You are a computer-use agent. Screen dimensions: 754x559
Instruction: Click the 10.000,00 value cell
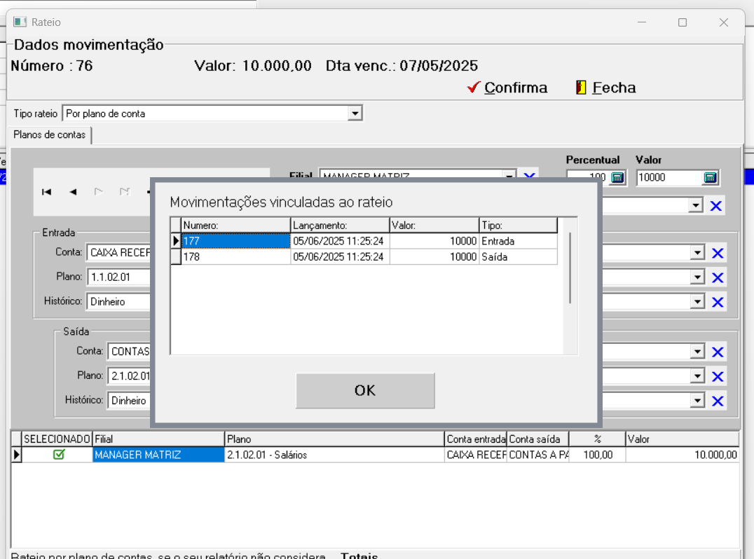683,455
